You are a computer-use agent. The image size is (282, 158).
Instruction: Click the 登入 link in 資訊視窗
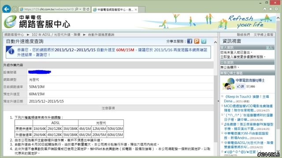[269, 47]
